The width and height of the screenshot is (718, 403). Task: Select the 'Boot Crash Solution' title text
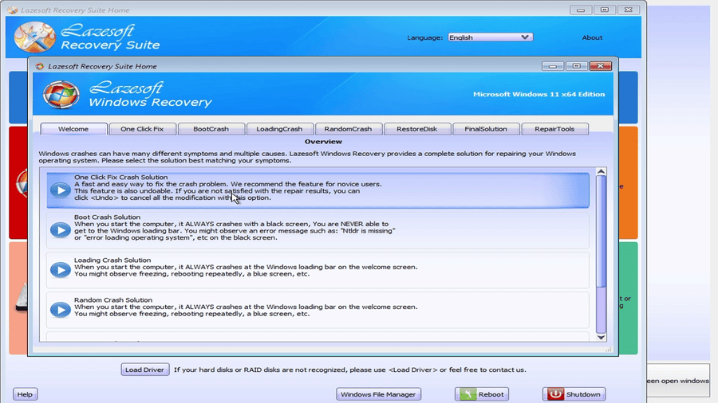[107, 217]
